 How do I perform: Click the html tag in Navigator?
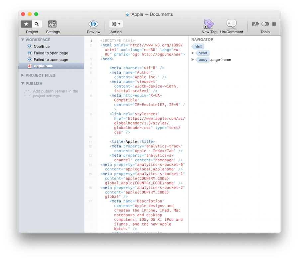pyautogui.click(x=198, y=46)
